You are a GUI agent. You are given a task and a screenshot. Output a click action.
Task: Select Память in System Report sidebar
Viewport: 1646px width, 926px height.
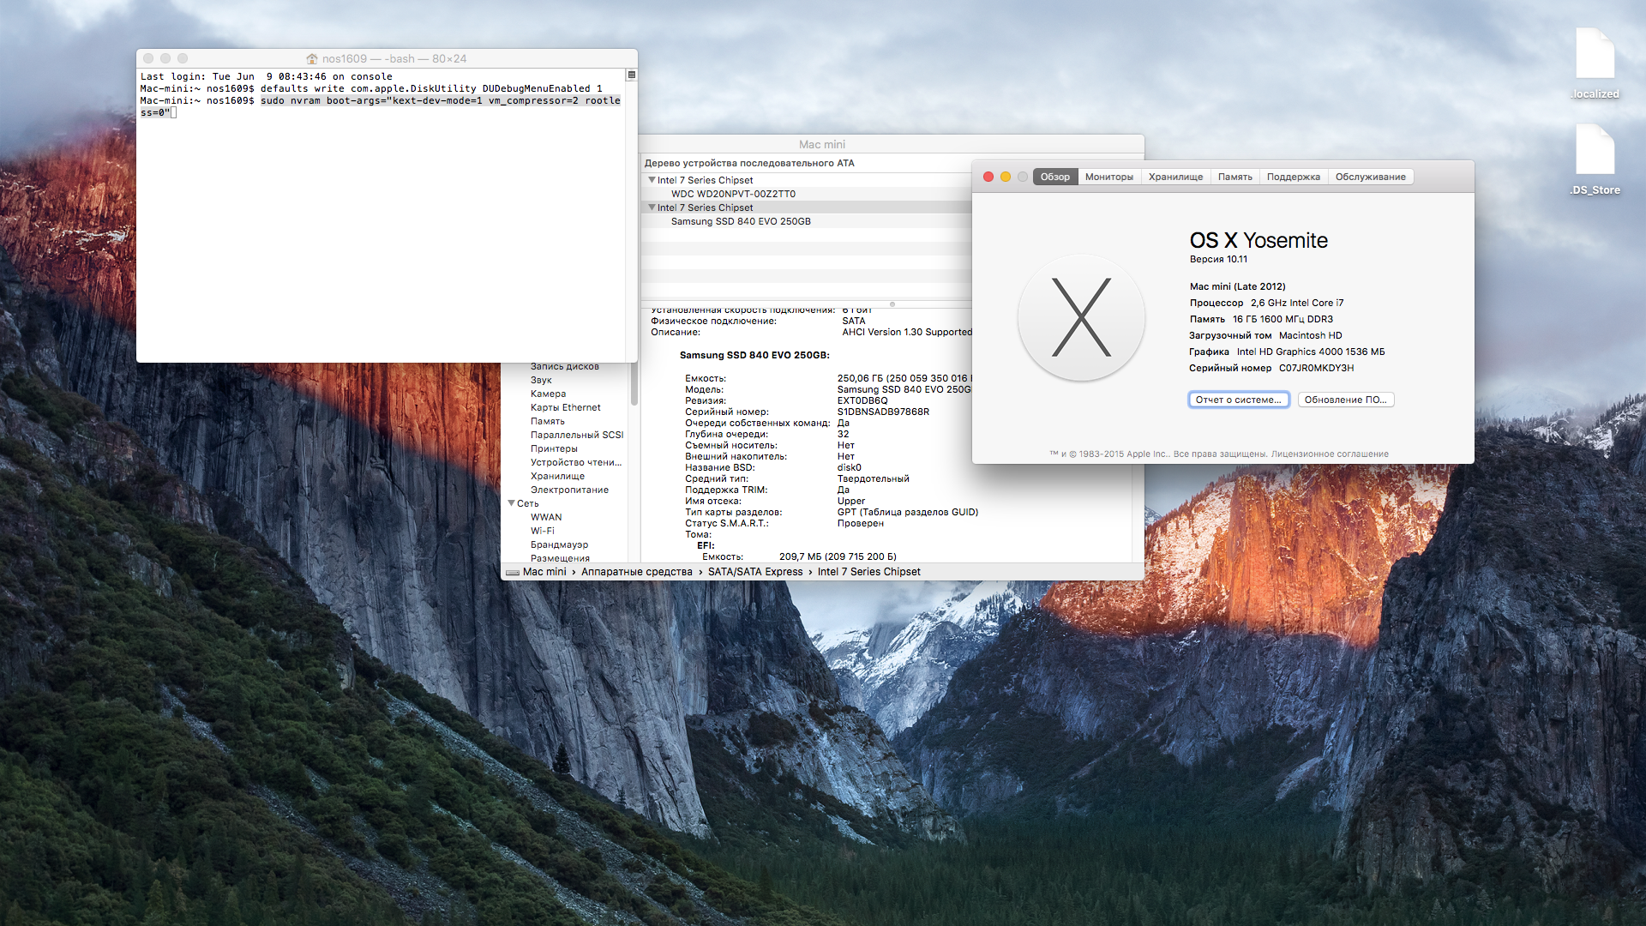[547, 421]
